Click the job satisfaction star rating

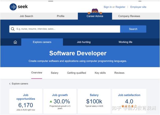tap(129, 106)
